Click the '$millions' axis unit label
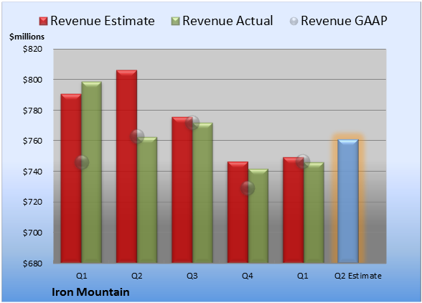 [27, 37]
